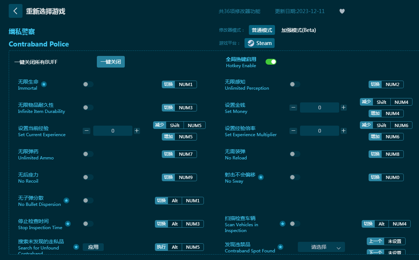Click NUM4 increase hotkey for Set Money
This screenshot has height=260, width=419.
(386, 113)
